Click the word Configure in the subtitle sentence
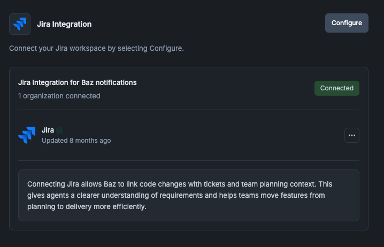Viewport: 384px width, 247px height. (166, 49)
